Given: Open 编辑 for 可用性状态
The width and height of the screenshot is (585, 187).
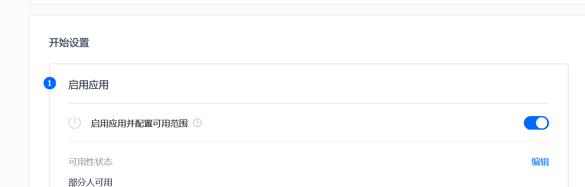Looking at the screenshot, I should point(540,162).
